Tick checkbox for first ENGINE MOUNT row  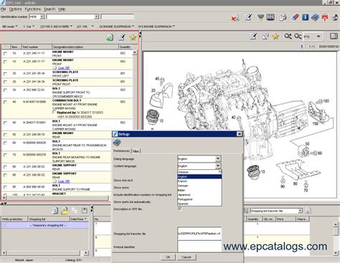pos(5,54)
